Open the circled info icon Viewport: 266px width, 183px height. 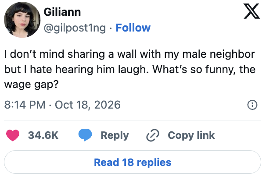click(252, 105)
